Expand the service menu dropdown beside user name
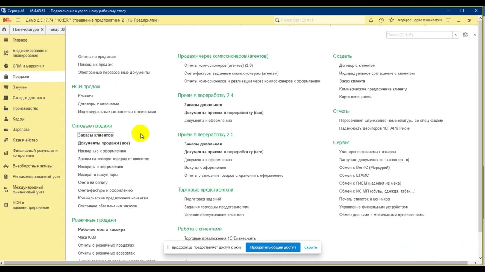 pos(448,20)
